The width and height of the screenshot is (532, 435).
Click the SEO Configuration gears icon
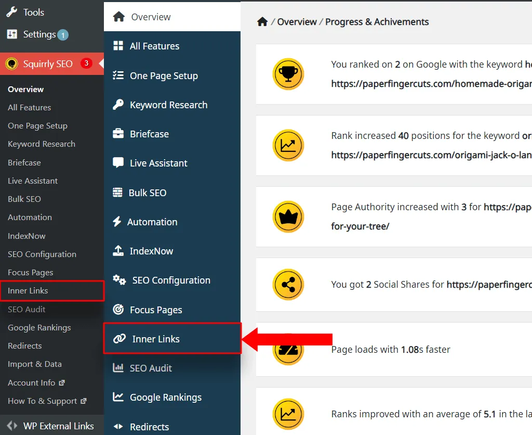coord(119,280)
